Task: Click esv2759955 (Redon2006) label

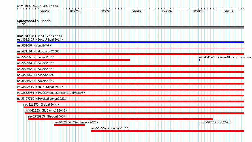Action: [46, 116]
